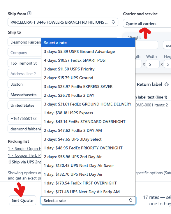Viewport: 171px width, 214px height.
Task: Click the 165 Tremont St address field
Action: pyautogui.click(x=24, y=63)
